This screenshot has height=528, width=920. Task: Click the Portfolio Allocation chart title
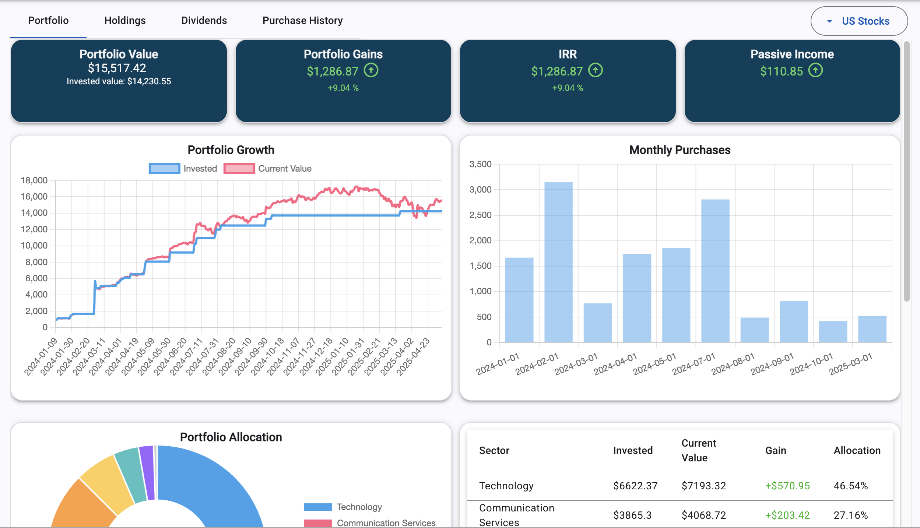[x=231, y=437]
